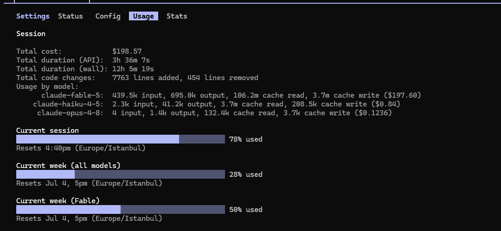
Task: Click the Current session heading
Action: point(47,131)
